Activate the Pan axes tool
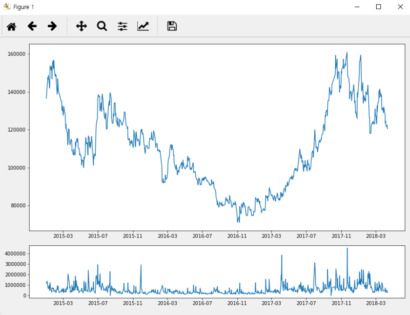 click(x=81, y=26)
